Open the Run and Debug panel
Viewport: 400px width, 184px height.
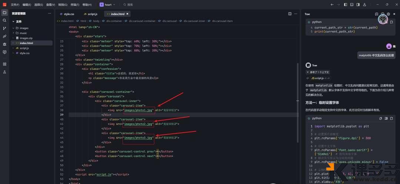pyautogui.click(x=4, y=44)
